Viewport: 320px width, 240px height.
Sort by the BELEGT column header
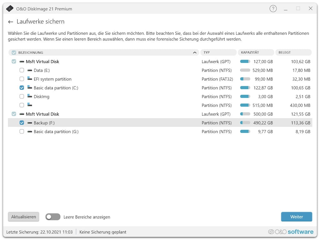click(x=293, y=52)
